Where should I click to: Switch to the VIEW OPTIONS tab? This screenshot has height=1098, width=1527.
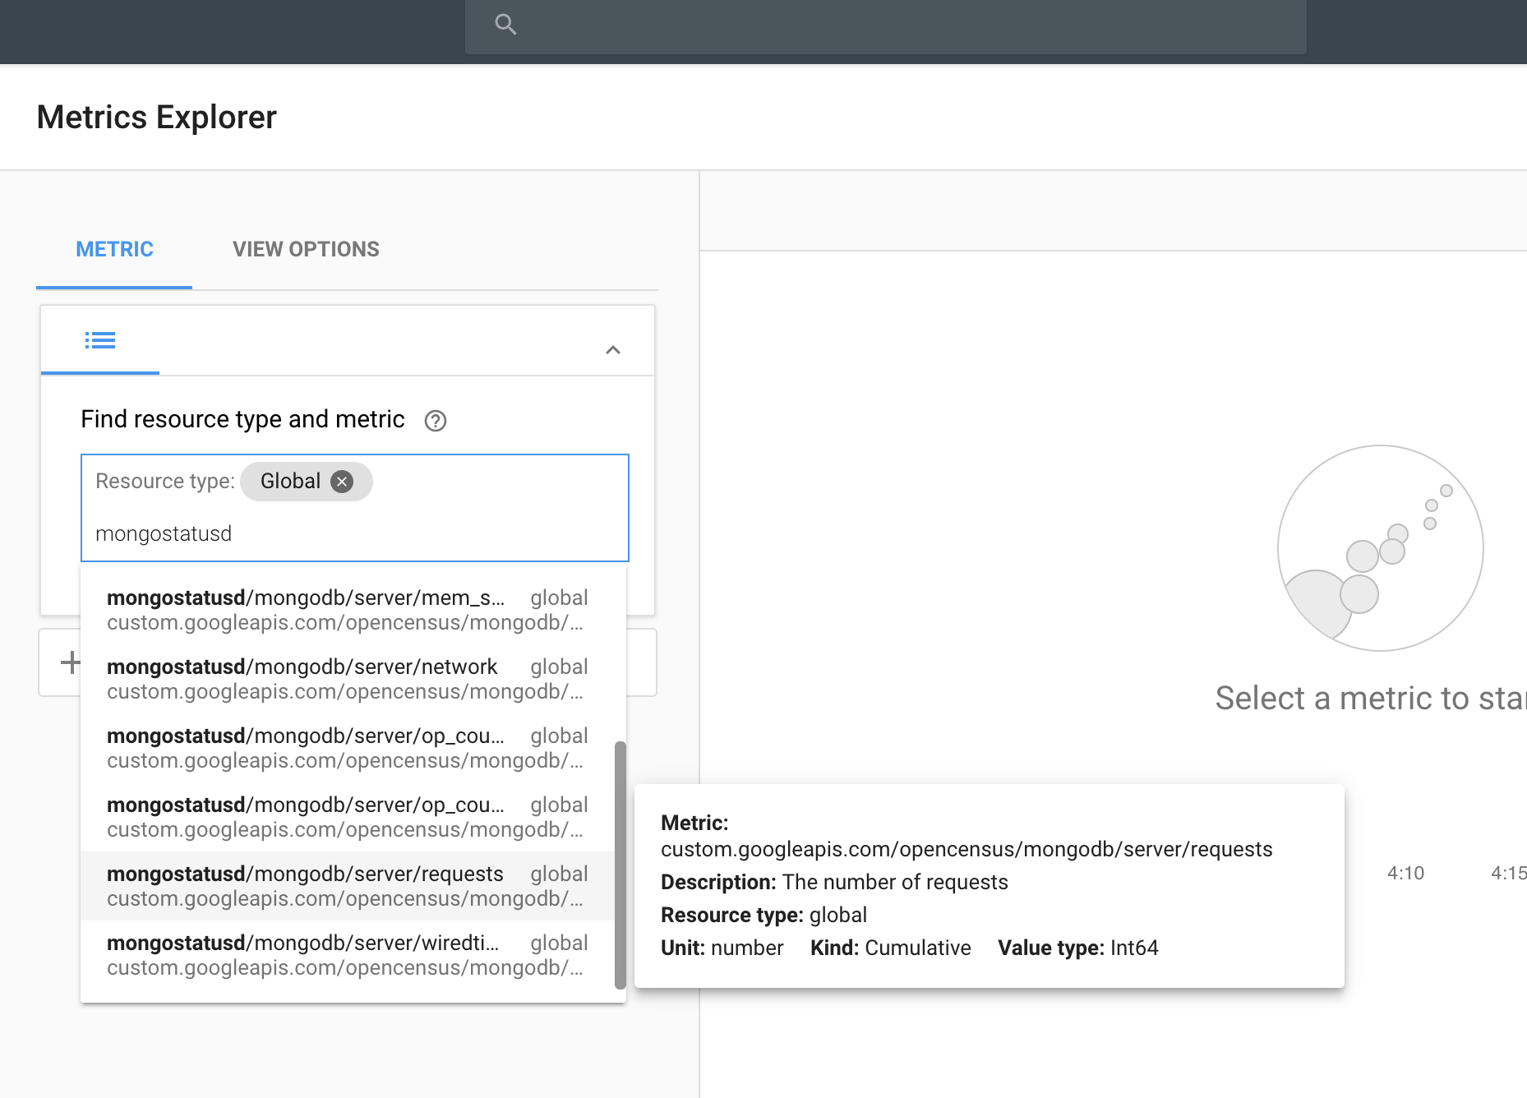pos(306,249)
